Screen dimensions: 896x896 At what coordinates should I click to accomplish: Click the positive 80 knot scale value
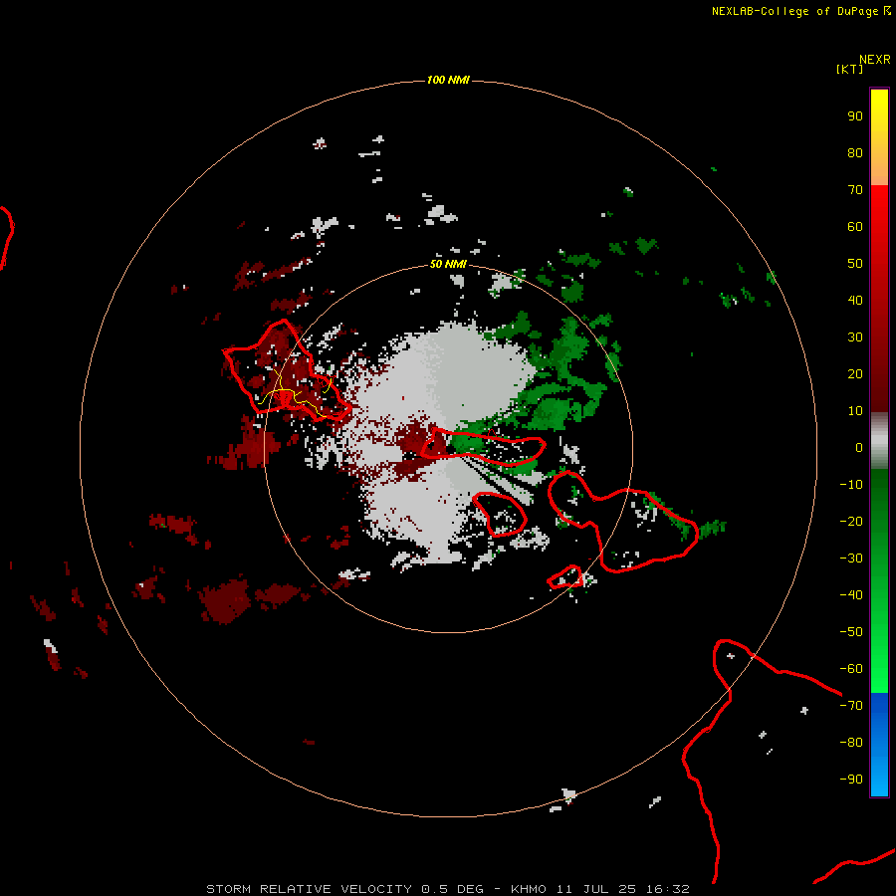[x=855, y=153]
